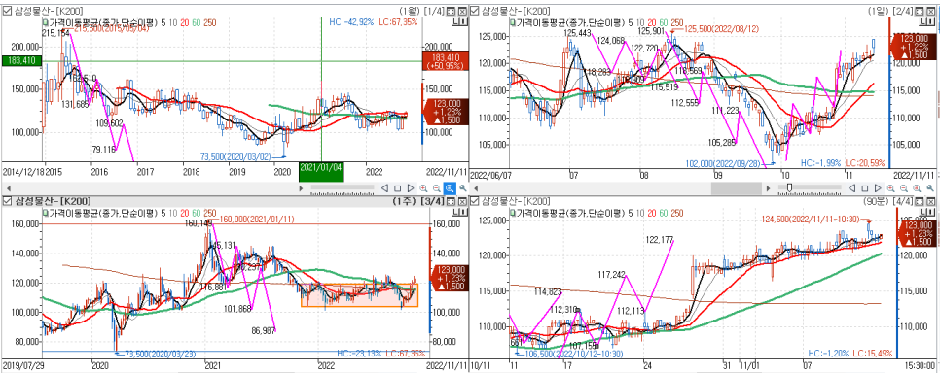Open wrench settings under daily chart
Screen dimensions: 940x373
930,188
